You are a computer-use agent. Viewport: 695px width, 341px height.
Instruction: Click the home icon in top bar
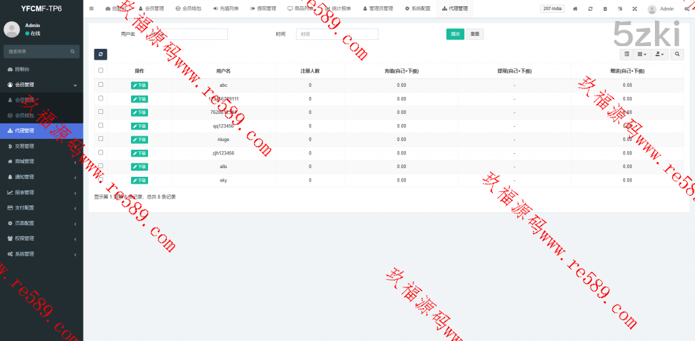pyautogui.click(x=575, y=9)
